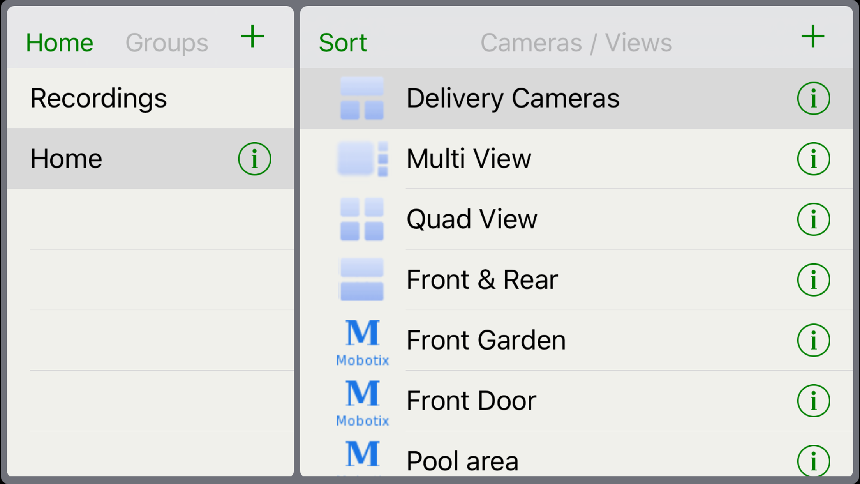Tap the Multi View info icon
The image size is (860, 484).
[x=813, y=159]
